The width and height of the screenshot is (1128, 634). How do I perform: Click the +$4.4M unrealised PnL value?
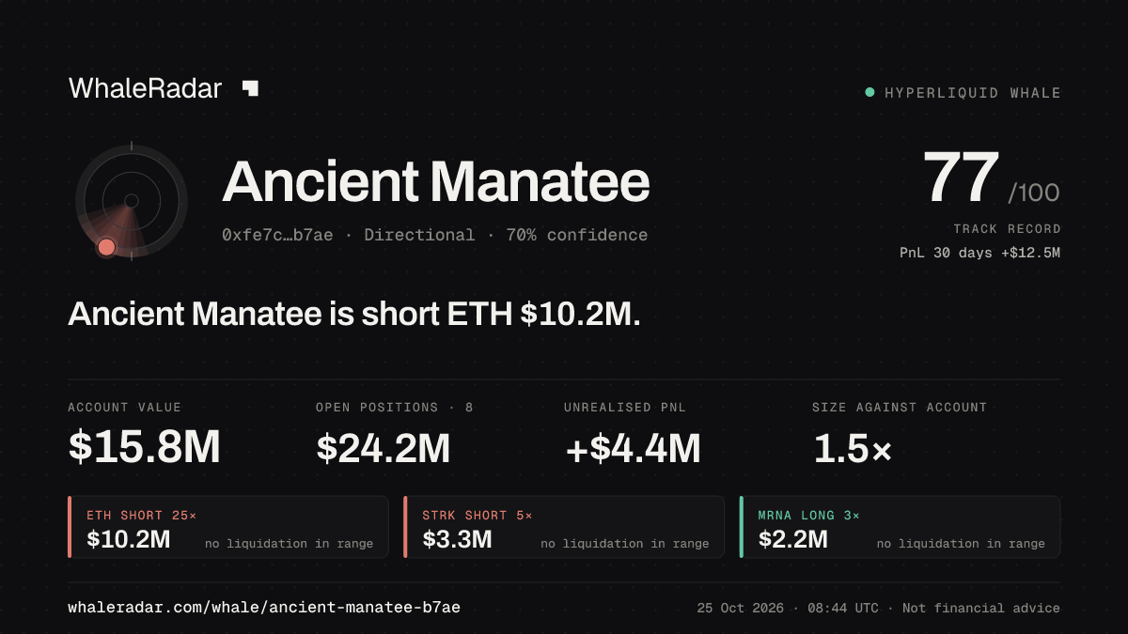(633, 448)
